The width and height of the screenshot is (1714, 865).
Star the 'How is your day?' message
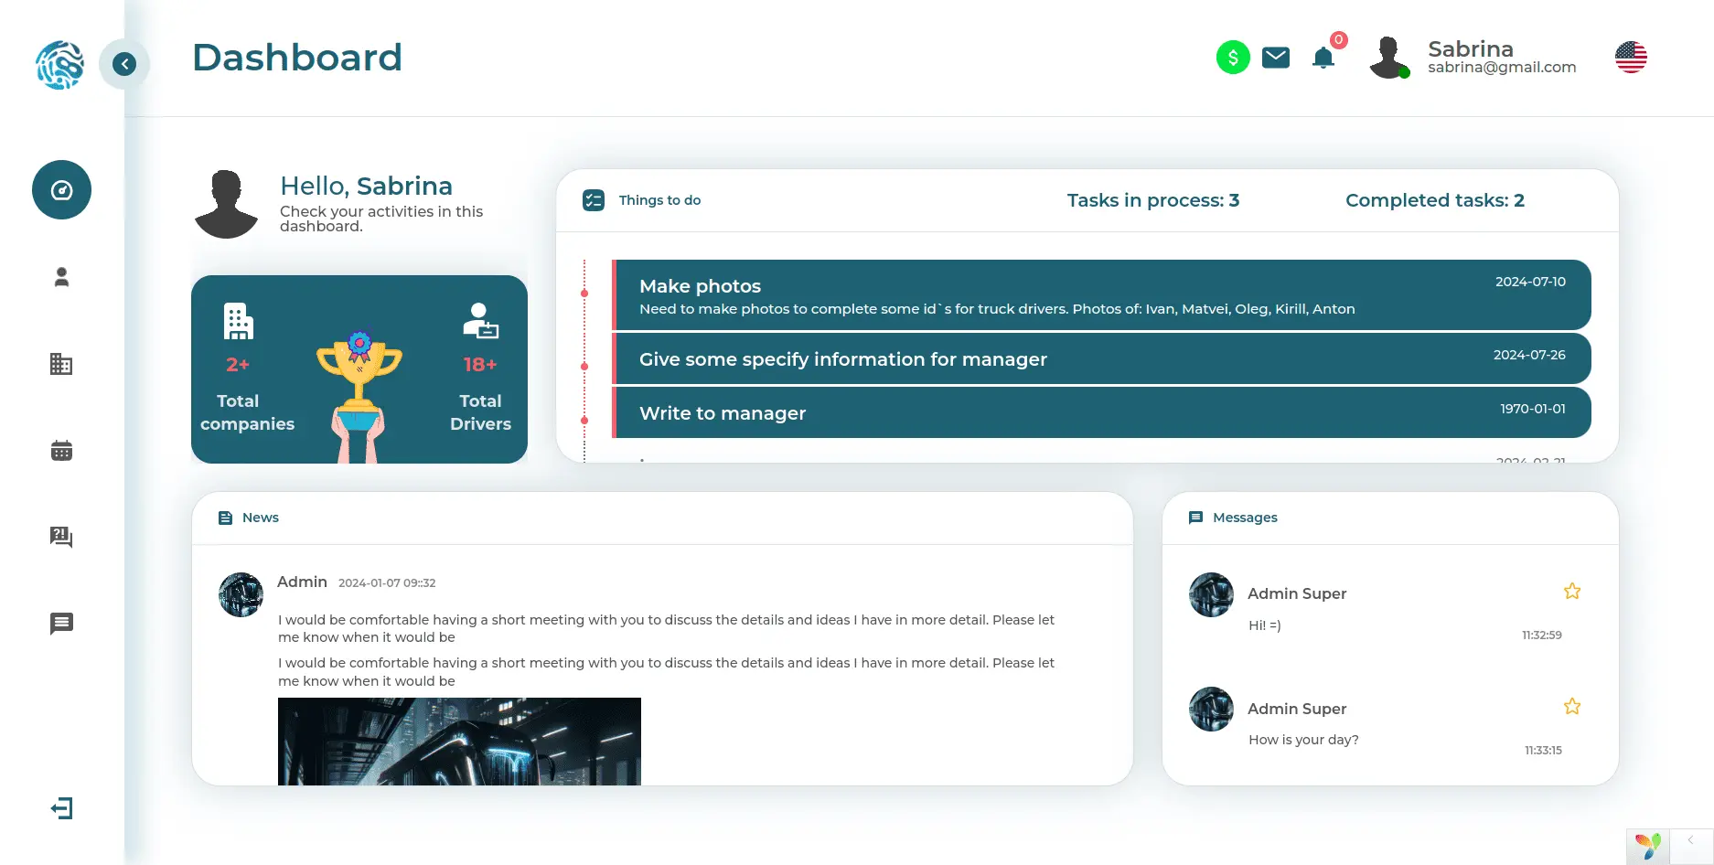click(1571, 707)
